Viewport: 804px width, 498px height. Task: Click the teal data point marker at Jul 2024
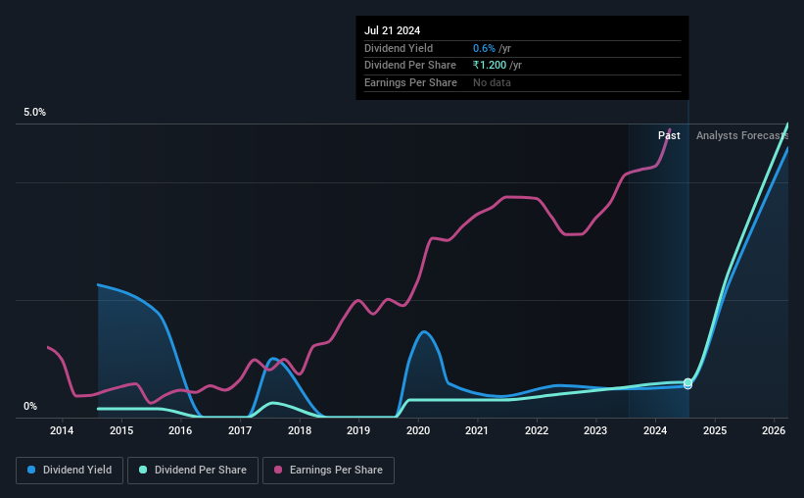pyautogui.click(x=687, y=382)
